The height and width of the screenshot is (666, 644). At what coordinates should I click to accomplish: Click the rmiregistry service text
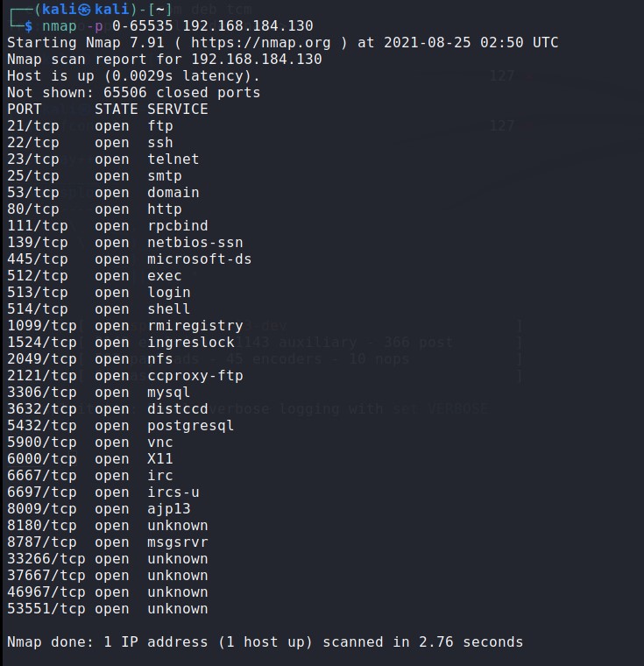(195, 326)
